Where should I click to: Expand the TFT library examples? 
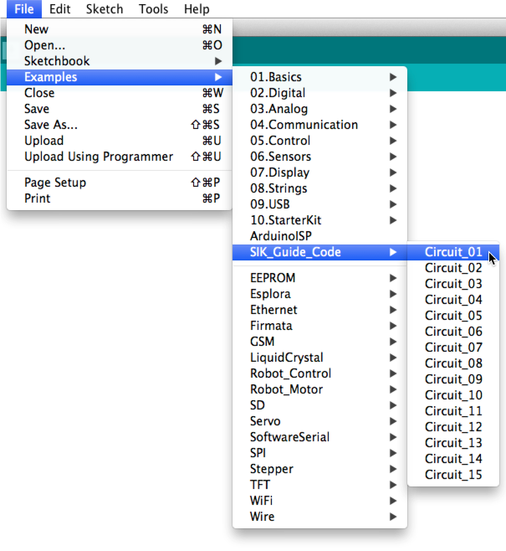click(319, 485)
